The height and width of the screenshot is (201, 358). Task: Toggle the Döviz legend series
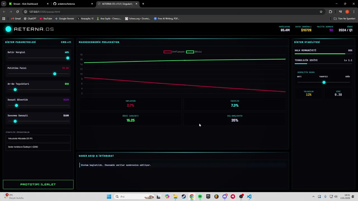pyautogui.click(x=194, y=52)
